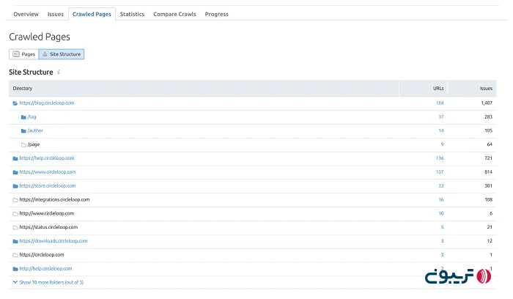This screenshot has width=513, height=299.
Task: Collapse the blog.circleloop.com open folder icon
Action: coord(15,103)
